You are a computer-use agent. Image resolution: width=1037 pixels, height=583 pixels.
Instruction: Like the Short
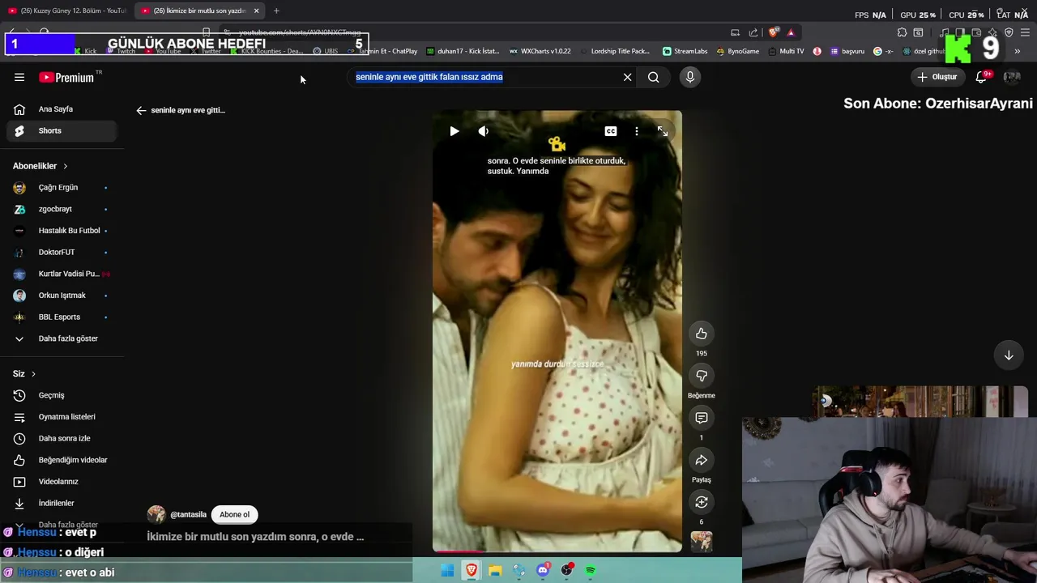(x=702, y=334)
